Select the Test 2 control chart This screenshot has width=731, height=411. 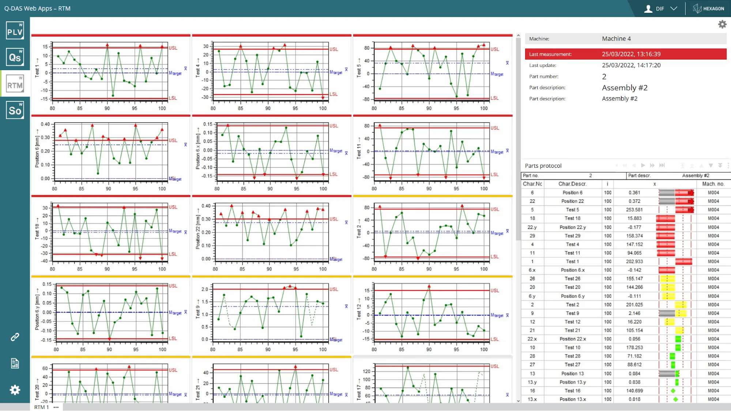point(433,236)
